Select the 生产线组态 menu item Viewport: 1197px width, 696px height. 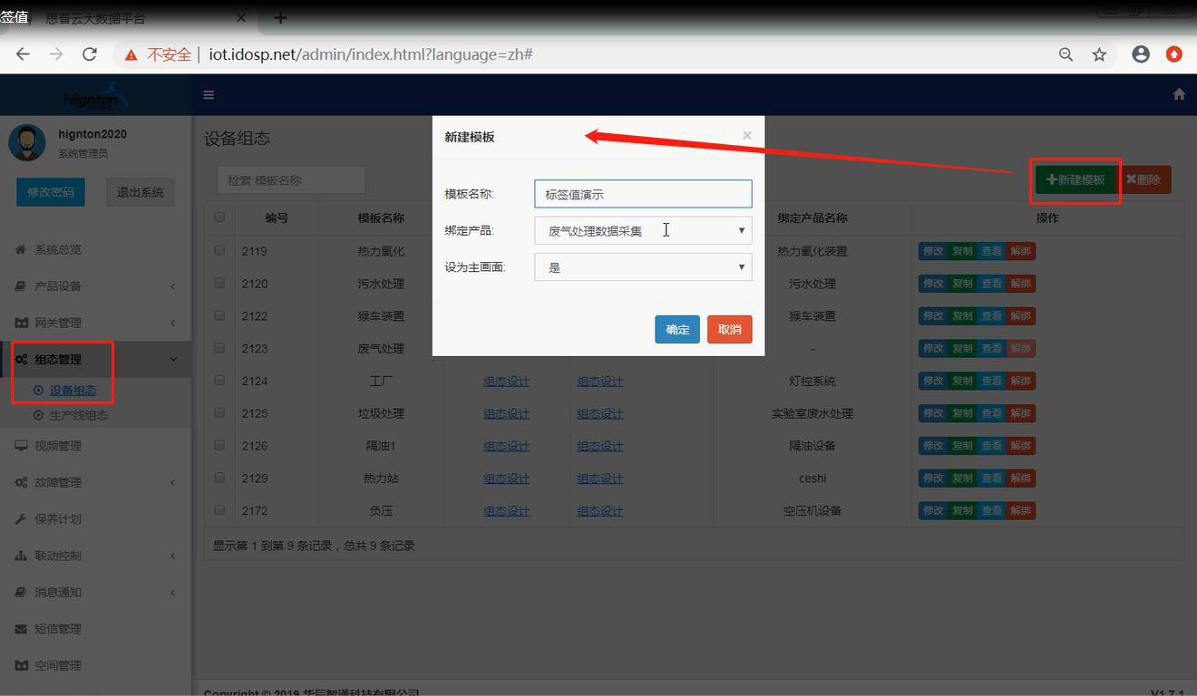tap(74, 416)
